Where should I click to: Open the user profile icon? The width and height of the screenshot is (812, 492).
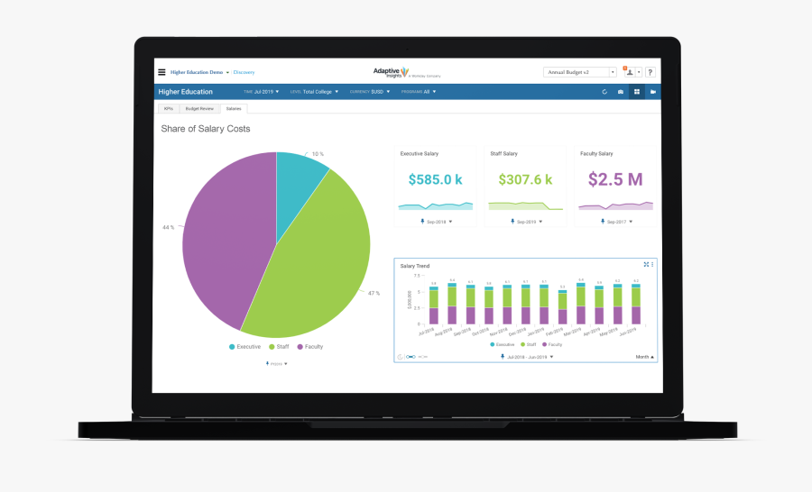click(631, 72)
